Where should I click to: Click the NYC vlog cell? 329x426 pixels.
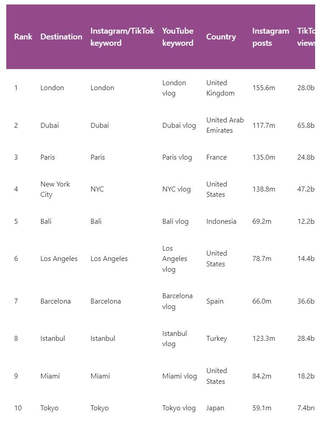pyautogui.click(x=176, y=189)
